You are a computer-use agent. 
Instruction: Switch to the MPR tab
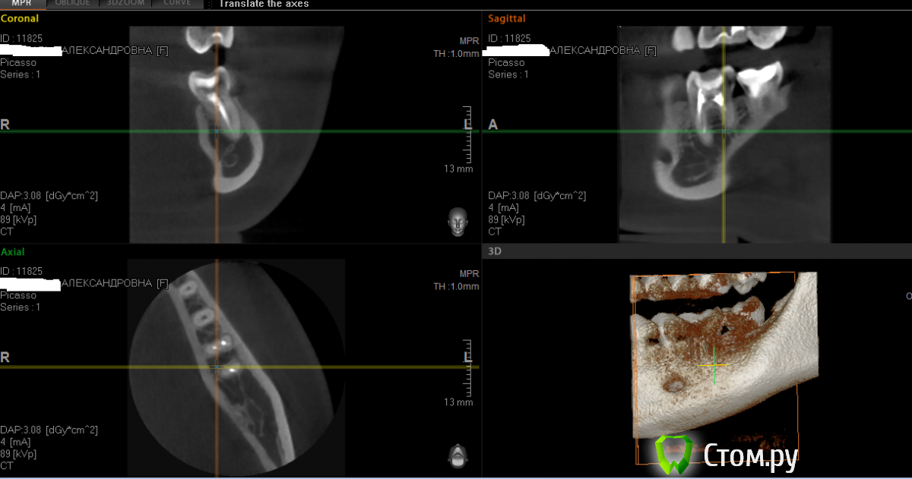22,4
